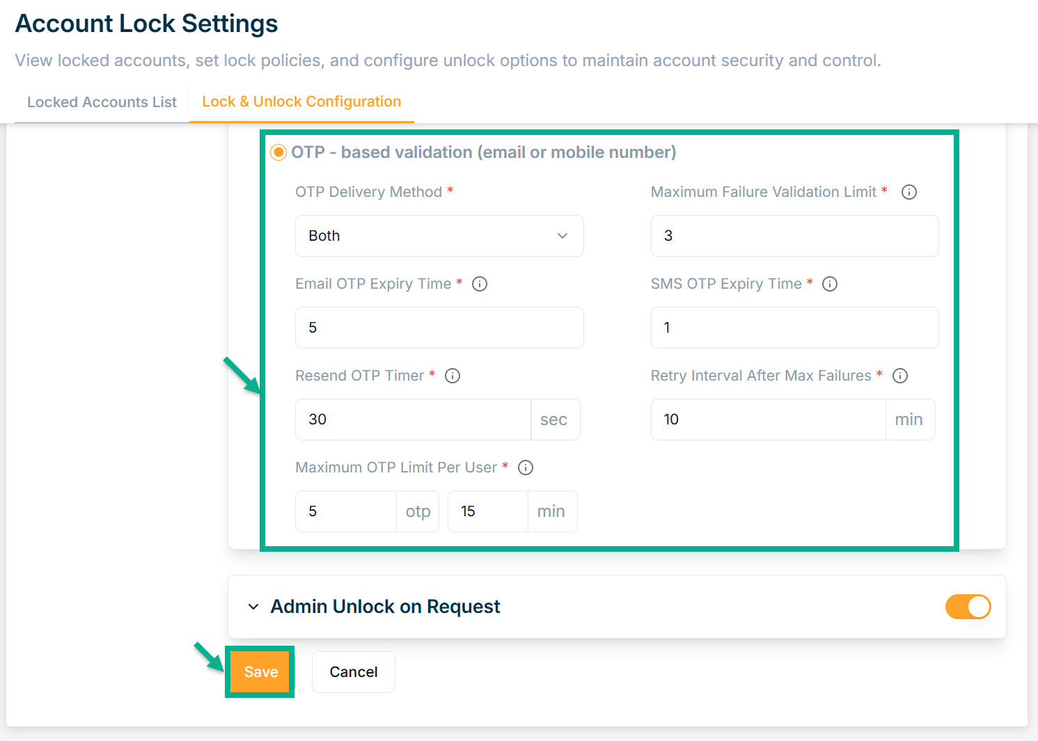Click info icon beside Maximum Failure Validation Limit
The height and width of the screenshot is (741, 1038).
point(909,192)
